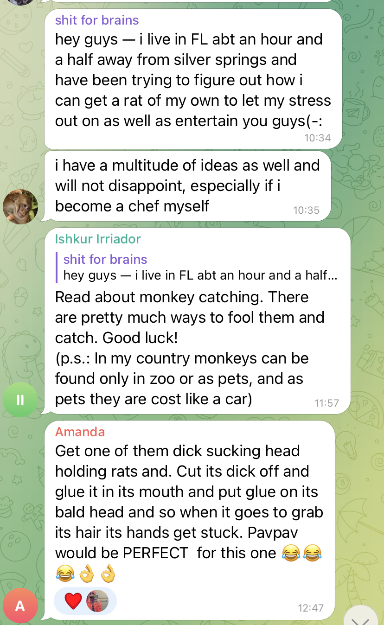The height and width of the screenshot is (625, 384).
Task: Tap the 12:47 timestamp on Amanda's message
Action: pyautogui.click(x=310, y=608)
